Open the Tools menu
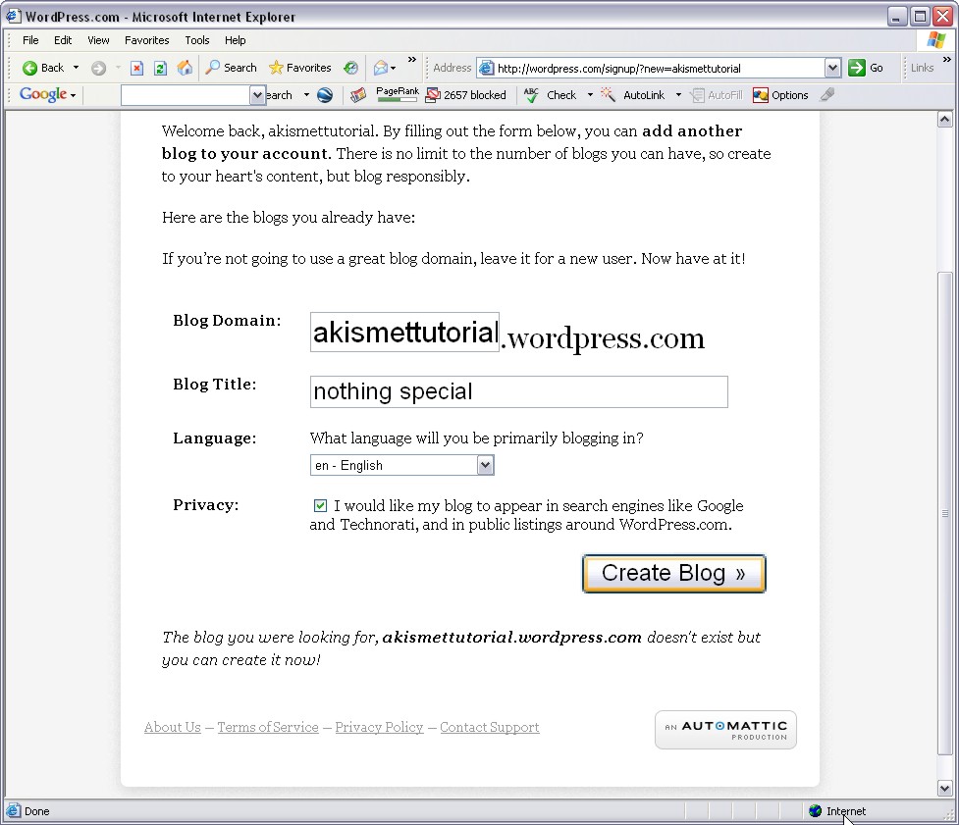959x825 pixels. 197,40
